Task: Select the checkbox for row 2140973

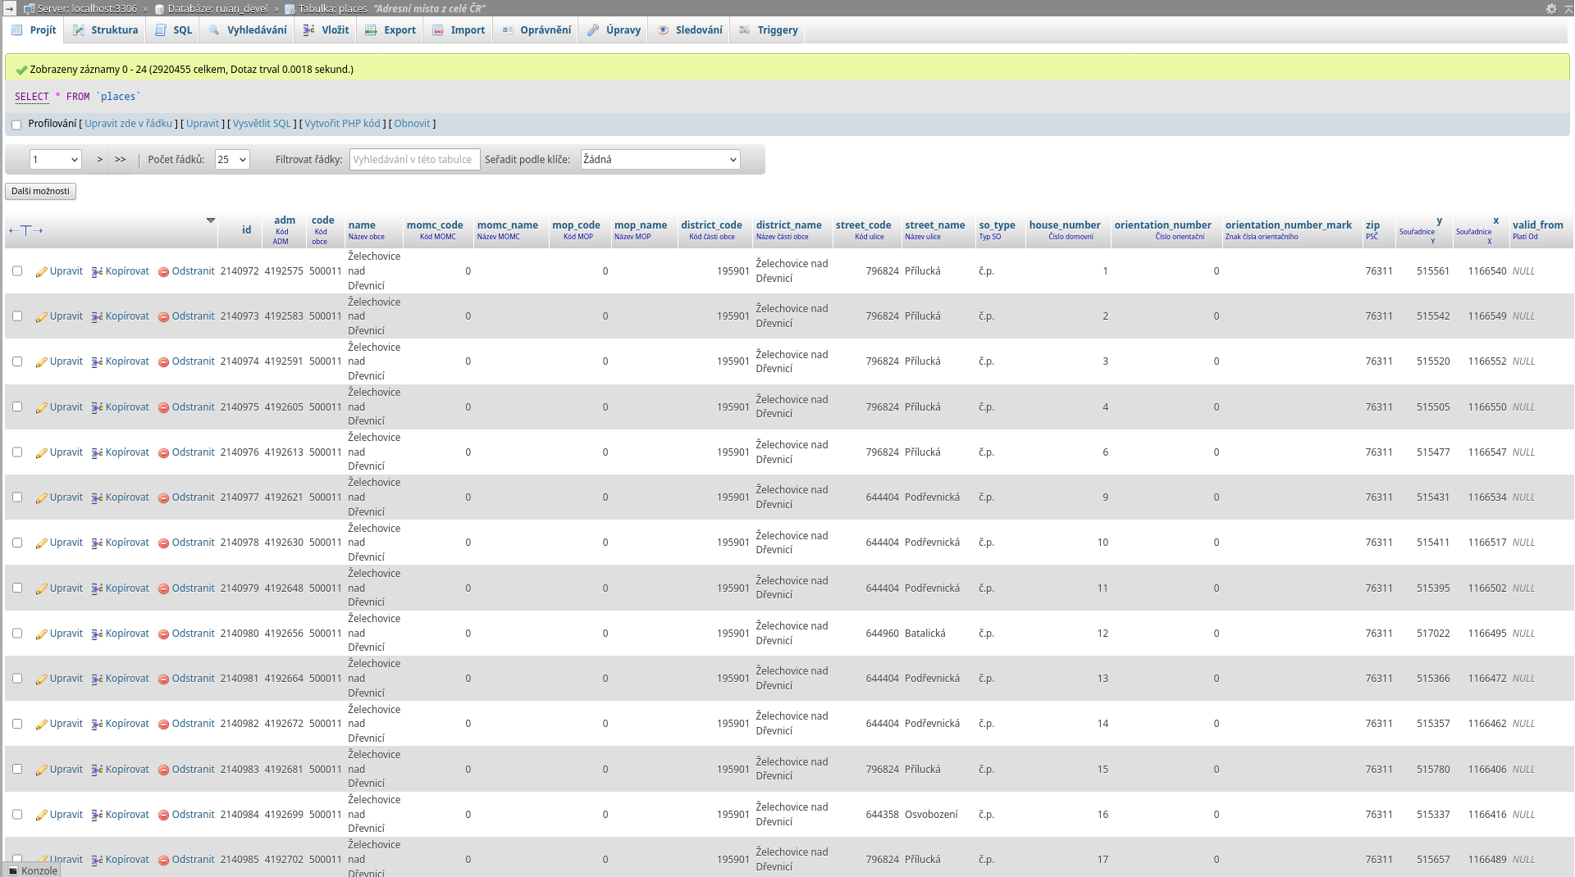Action: point(17,316)
